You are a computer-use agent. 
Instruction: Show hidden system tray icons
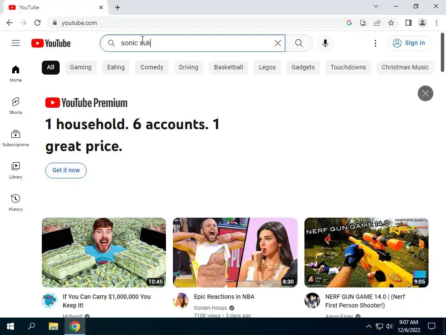[368, 326]
